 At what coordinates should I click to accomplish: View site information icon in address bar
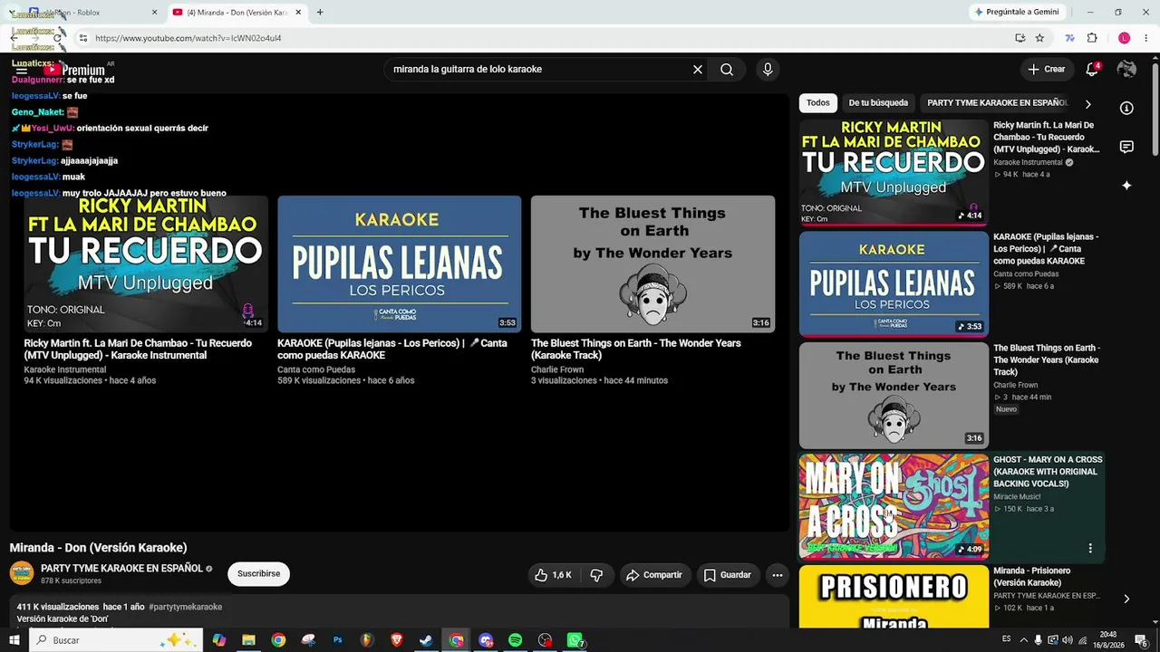(82, 38)
